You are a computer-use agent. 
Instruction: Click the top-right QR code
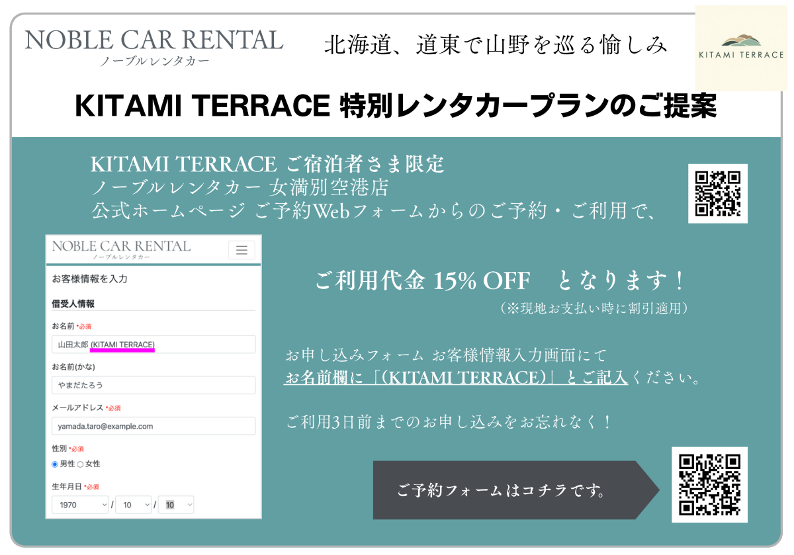click(x=717, y=193)
